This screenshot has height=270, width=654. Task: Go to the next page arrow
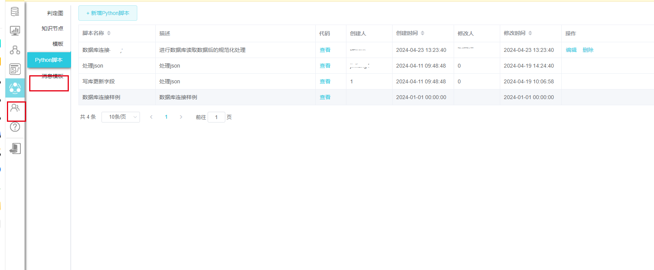click(181, 117)
